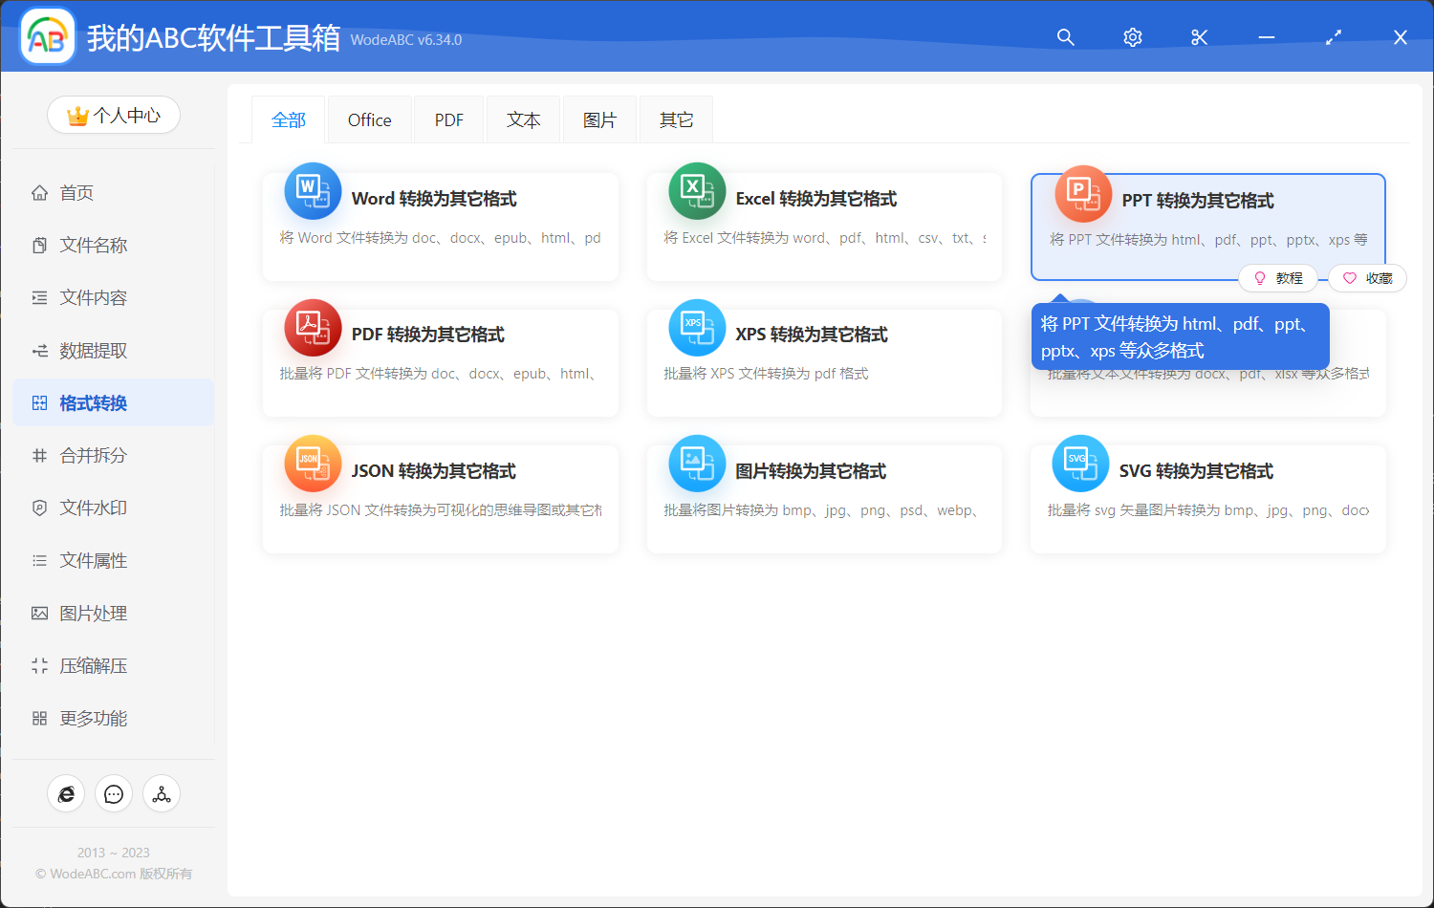The width and height of the screenshot is (1434, 908).
Task: Open the Word 转换为其它格式 tool icon
Action: tap(313, 191)
